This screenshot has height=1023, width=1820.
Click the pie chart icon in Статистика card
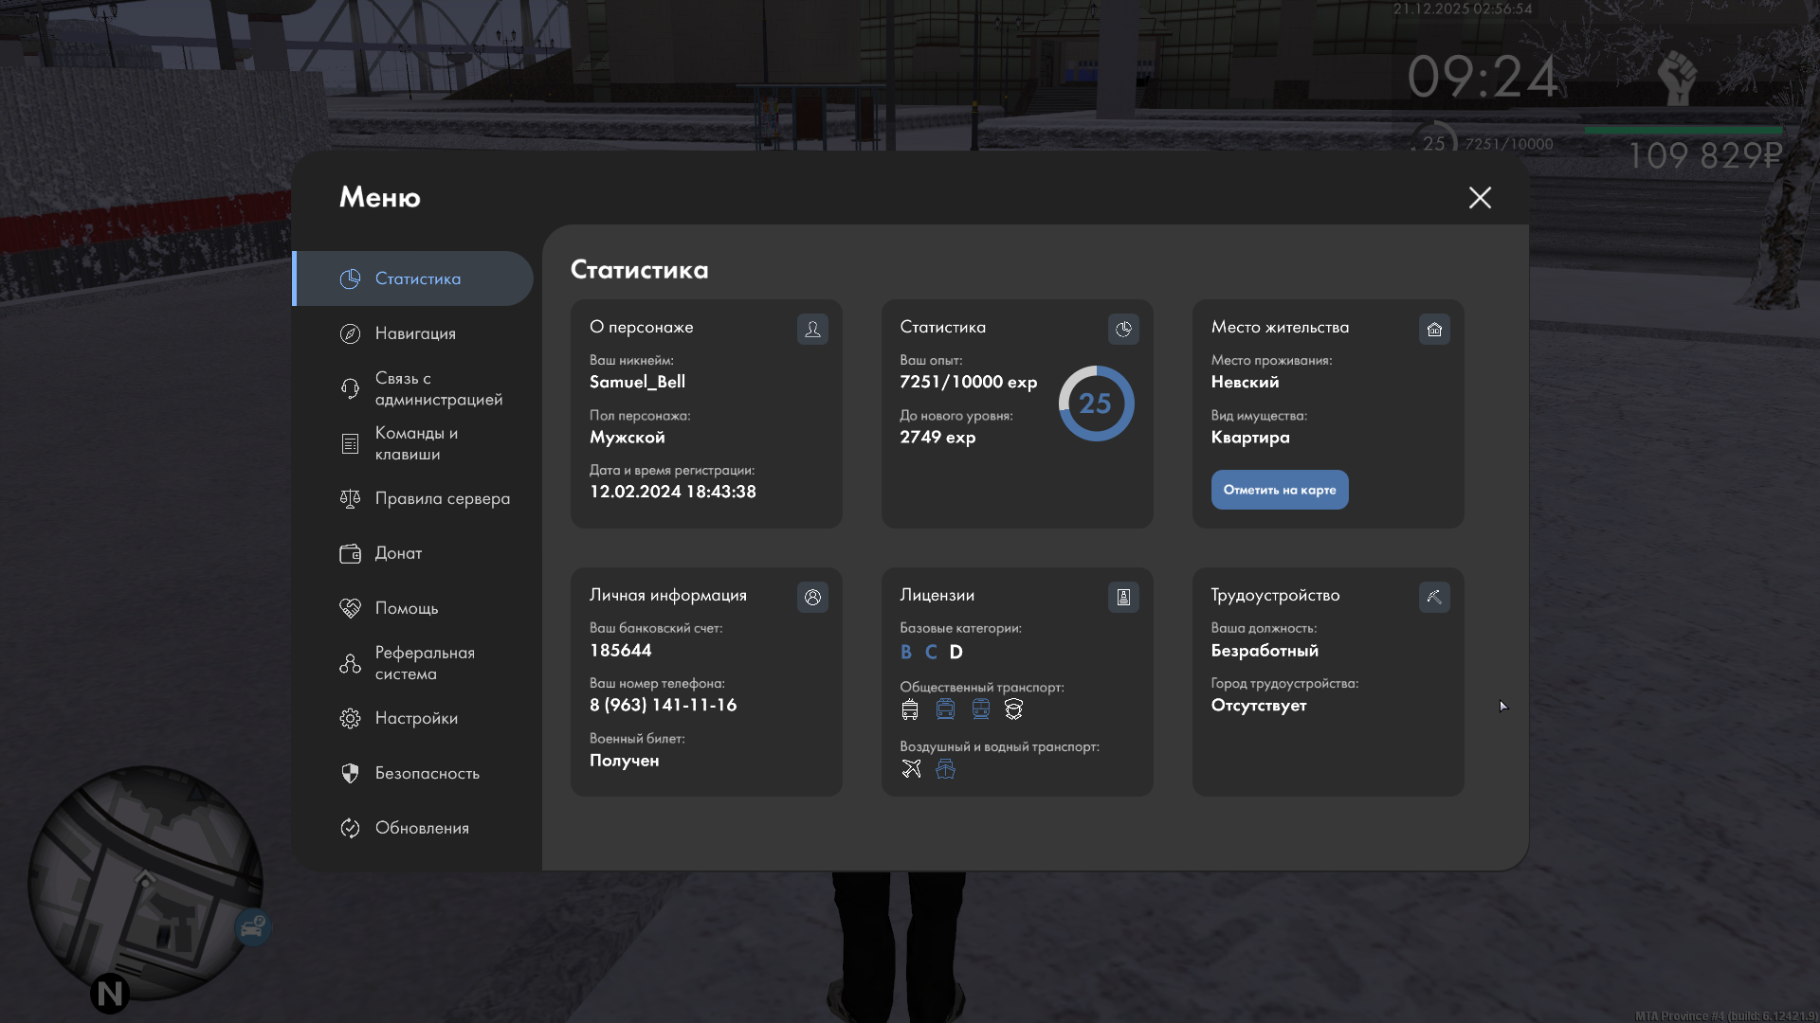coord(1123,329)
